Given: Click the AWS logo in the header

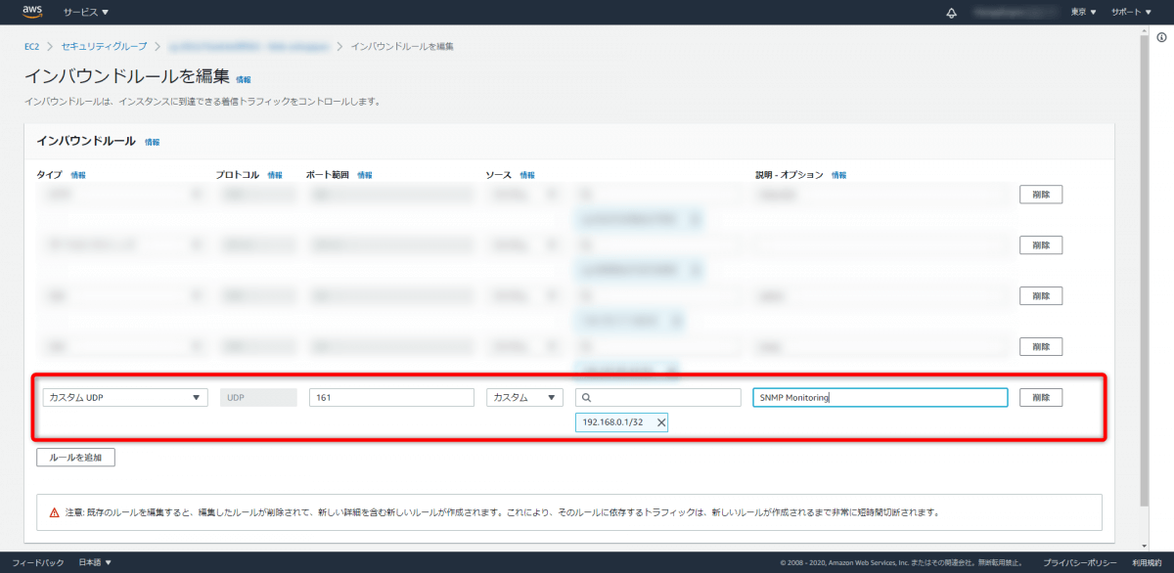Looking at the screenshot, I should click(32, 13).
